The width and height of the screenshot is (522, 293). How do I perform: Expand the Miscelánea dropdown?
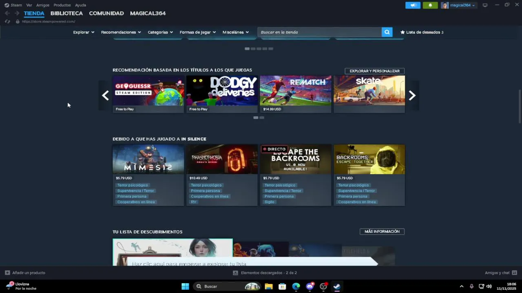pos(236,32)
